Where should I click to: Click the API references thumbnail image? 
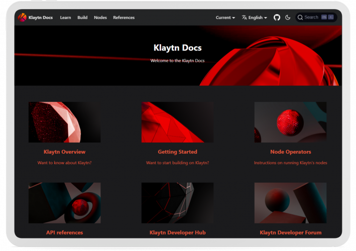64,203
